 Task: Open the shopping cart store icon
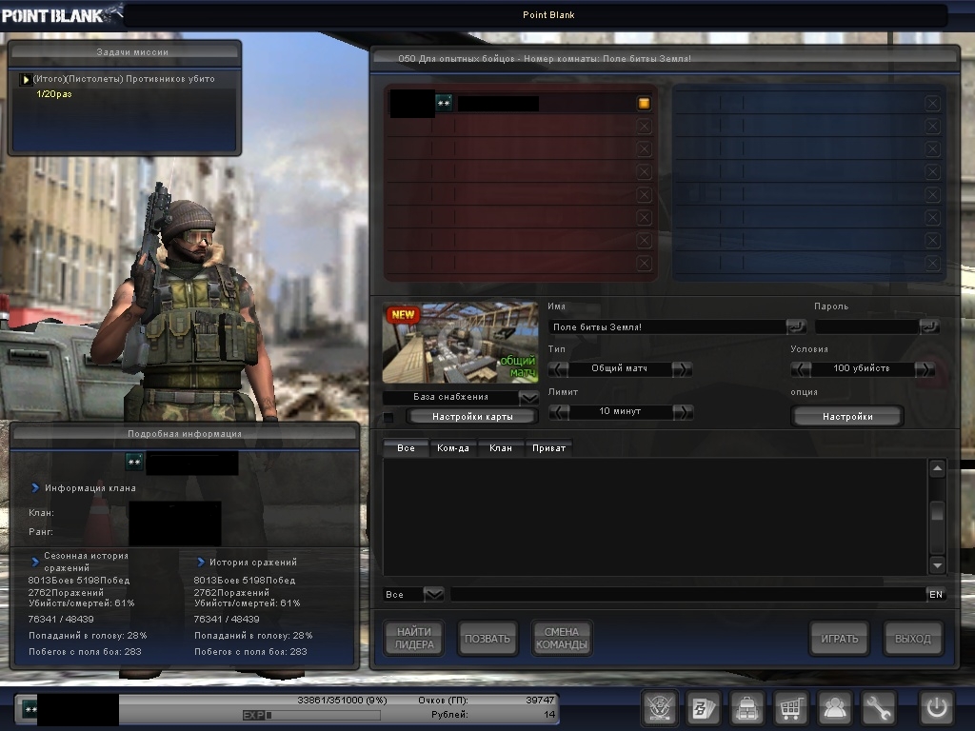coord(790,708)
